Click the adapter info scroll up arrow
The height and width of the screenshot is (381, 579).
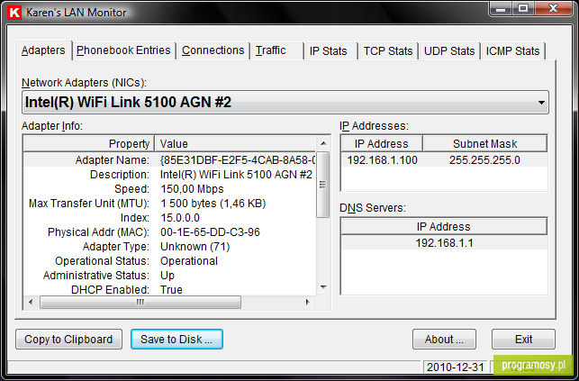point(323,143)
